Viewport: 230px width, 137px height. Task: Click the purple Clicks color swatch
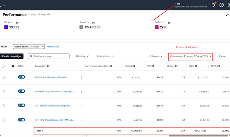point(6,27)
